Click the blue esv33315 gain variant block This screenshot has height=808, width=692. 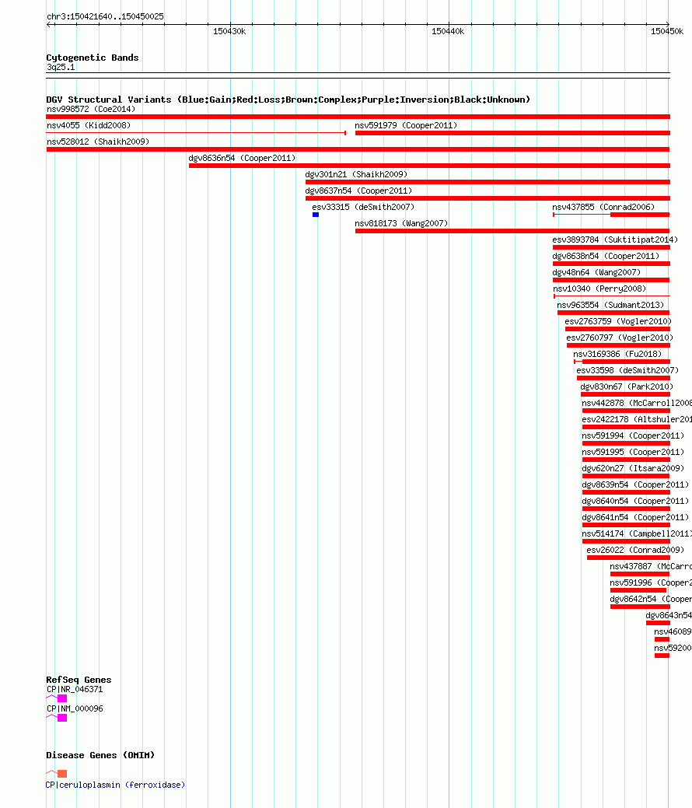[x=316, y=215]
